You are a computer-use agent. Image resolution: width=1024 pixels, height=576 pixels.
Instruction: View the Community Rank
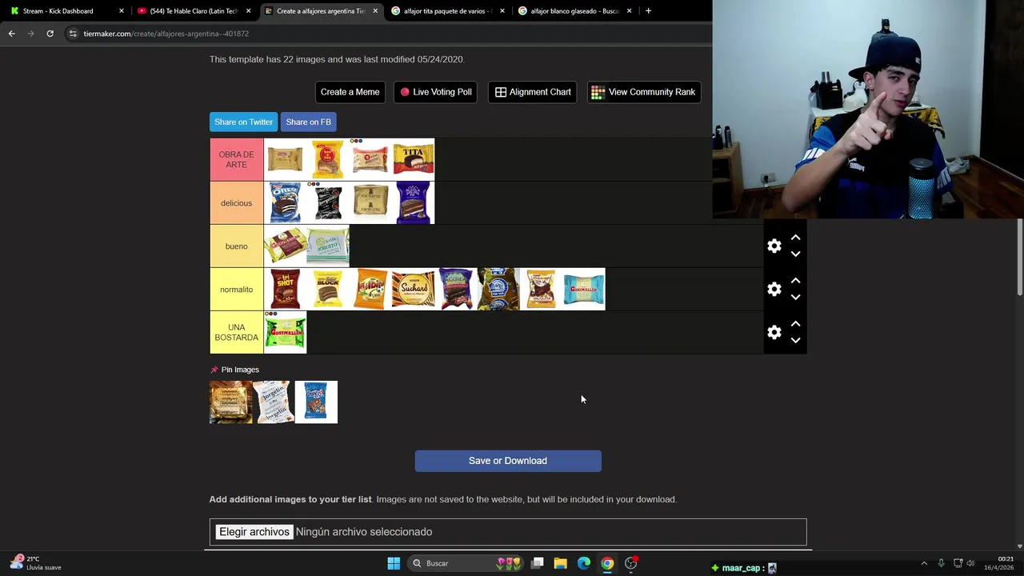tap(643, 92)
